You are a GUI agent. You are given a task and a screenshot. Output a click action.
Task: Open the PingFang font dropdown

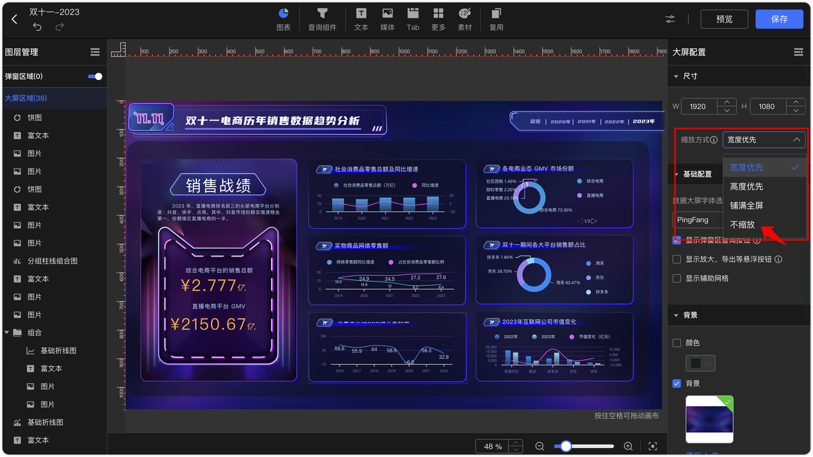[x=698, y=220]
